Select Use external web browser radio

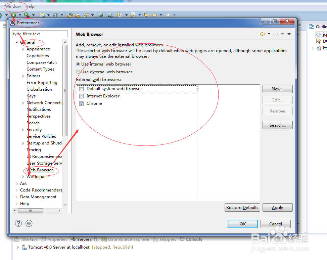(x=78, y=72)
